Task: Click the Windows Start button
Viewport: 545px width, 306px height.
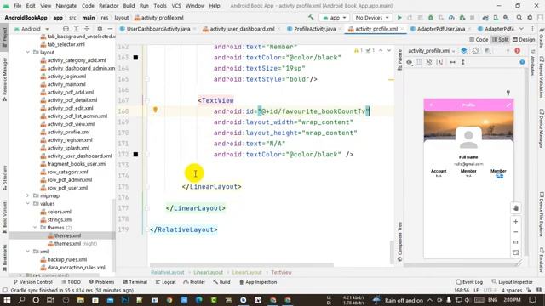Action: tap(7, 300)
